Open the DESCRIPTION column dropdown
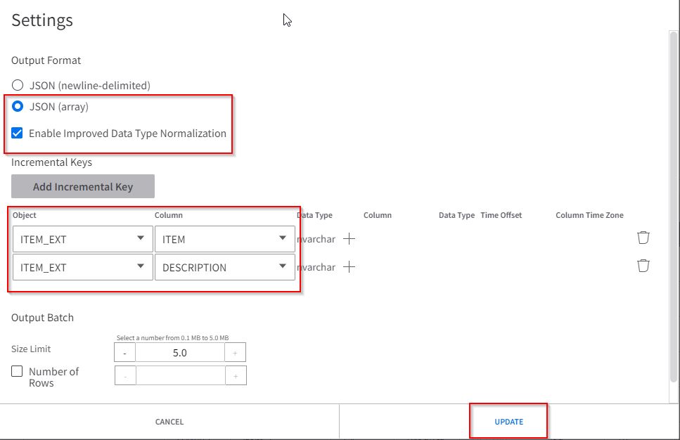 224,267
